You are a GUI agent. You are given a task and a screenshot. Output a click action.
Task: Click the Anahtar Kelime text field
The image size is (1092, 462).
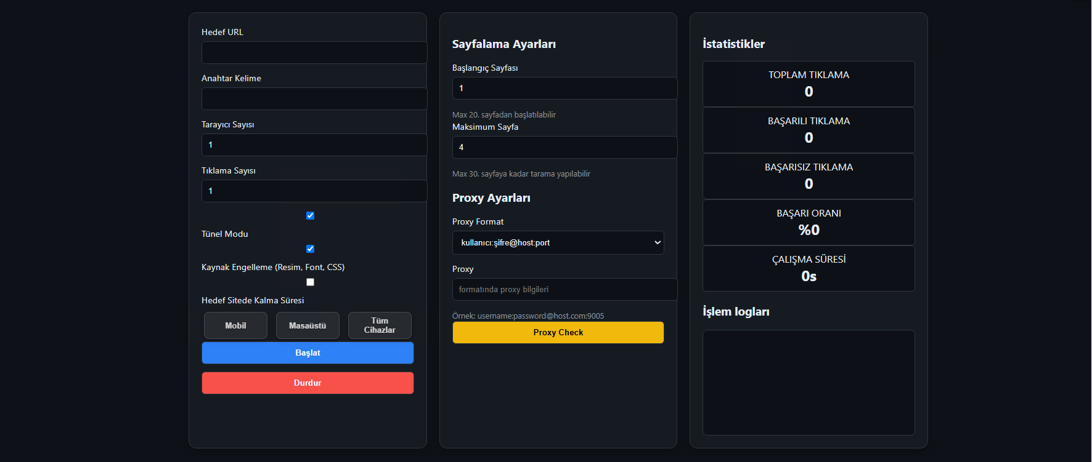coord(314,98)
